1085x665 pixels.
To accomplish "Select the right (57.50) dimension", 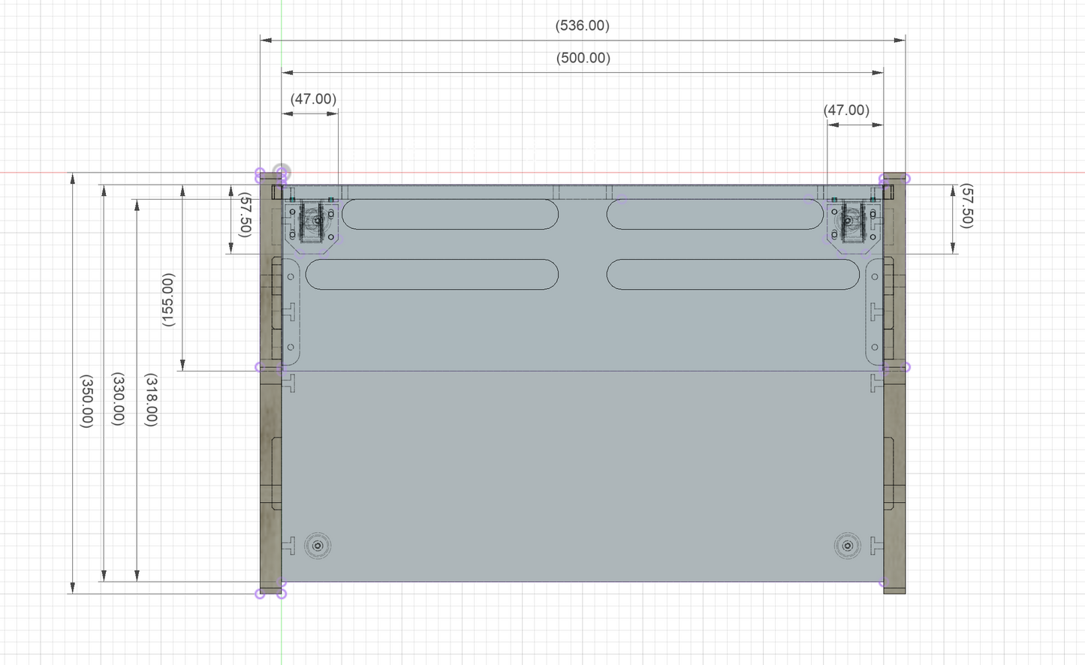I will coord(967,213).
